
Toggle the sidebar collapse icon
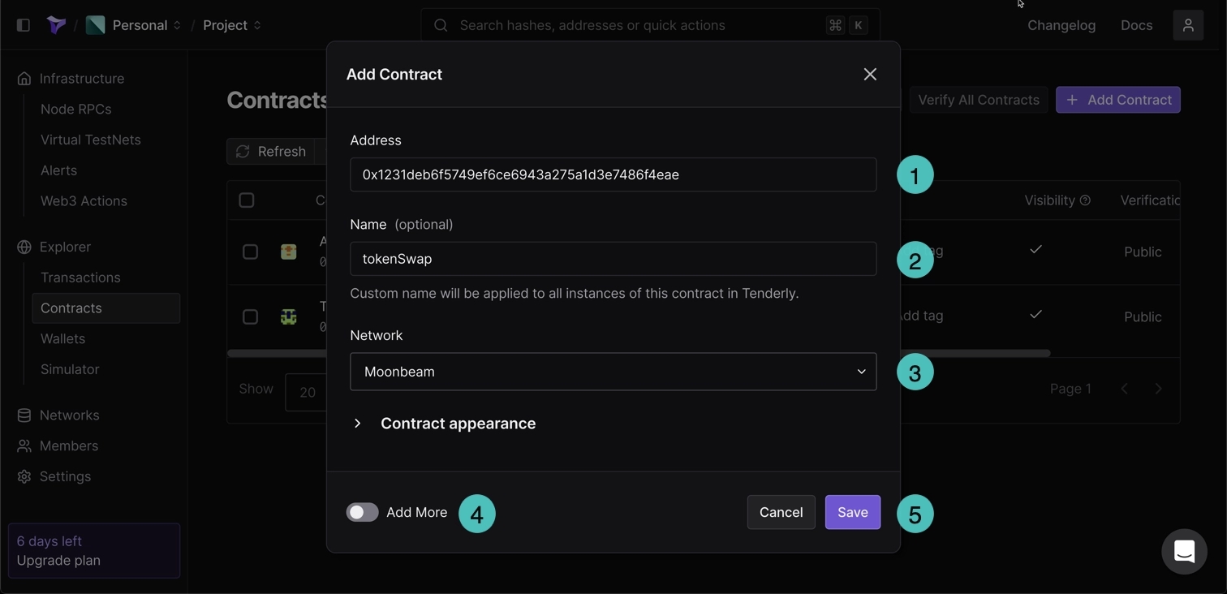pos(24,25)
